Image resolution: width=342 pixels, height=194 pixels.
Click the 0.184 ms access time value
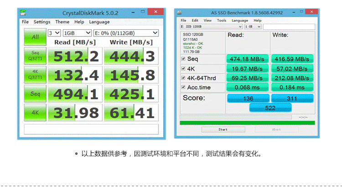pos(292,88)
